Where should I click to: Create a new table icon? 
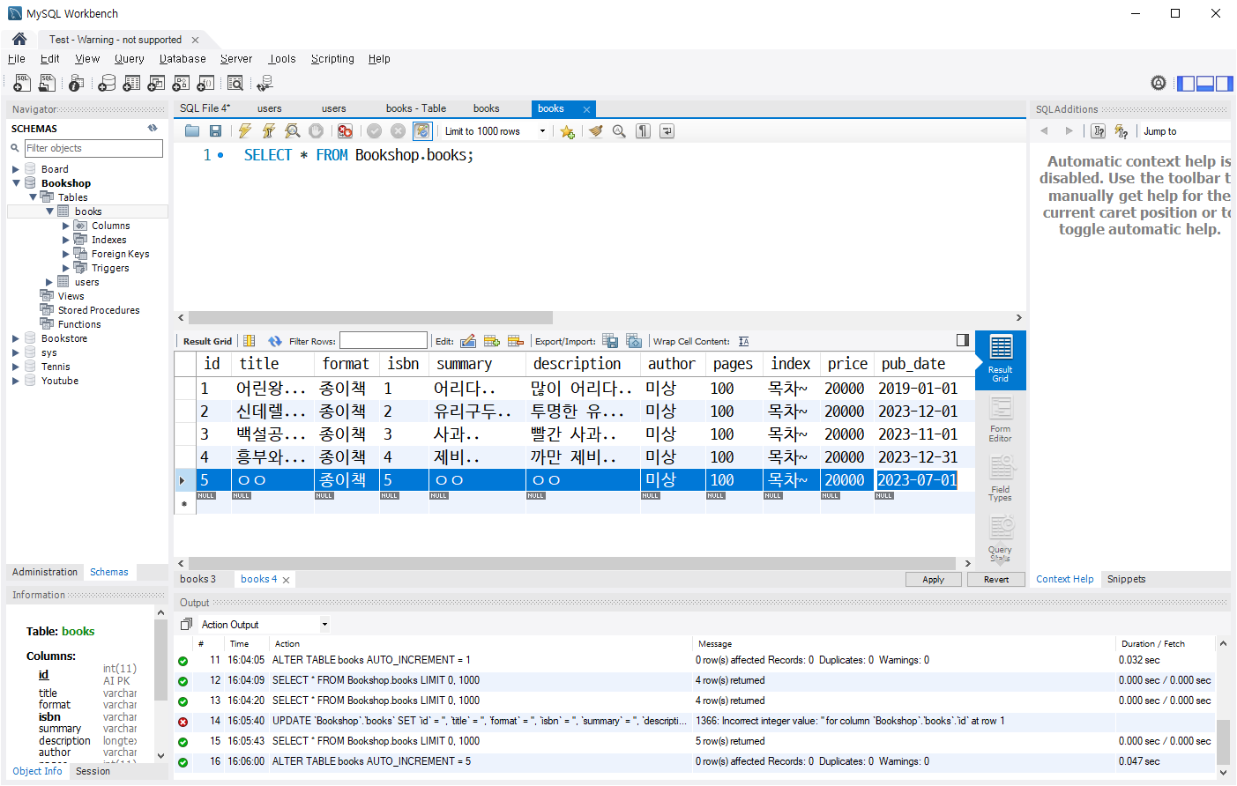click(x=131, y=83)
